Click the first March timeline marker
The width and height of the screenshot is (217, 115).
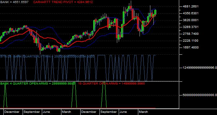66,112
